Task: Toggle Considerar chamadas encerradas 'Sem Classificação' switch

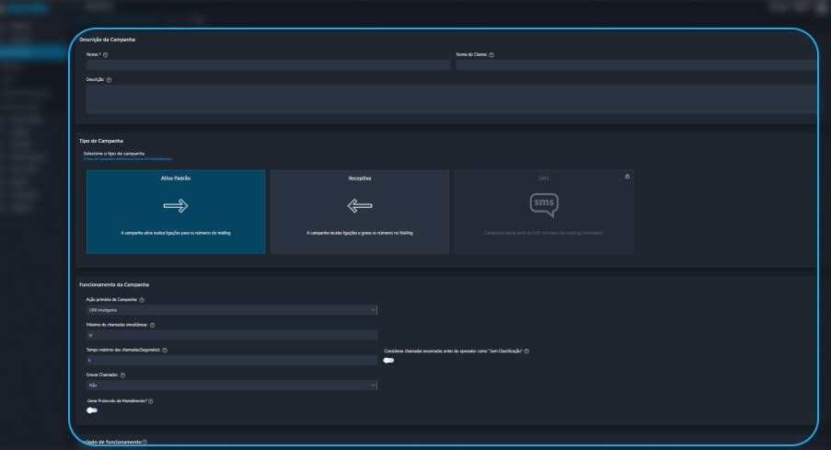Action: (388, 361)
